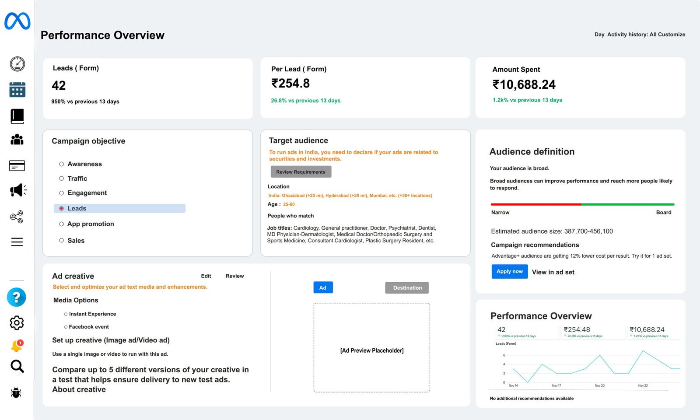Image resolution: width=700 pixels, height=420 pixels.
Task: Open the dashboard speedometer icon
Action: pyautogui.click(x=17, y=64)
